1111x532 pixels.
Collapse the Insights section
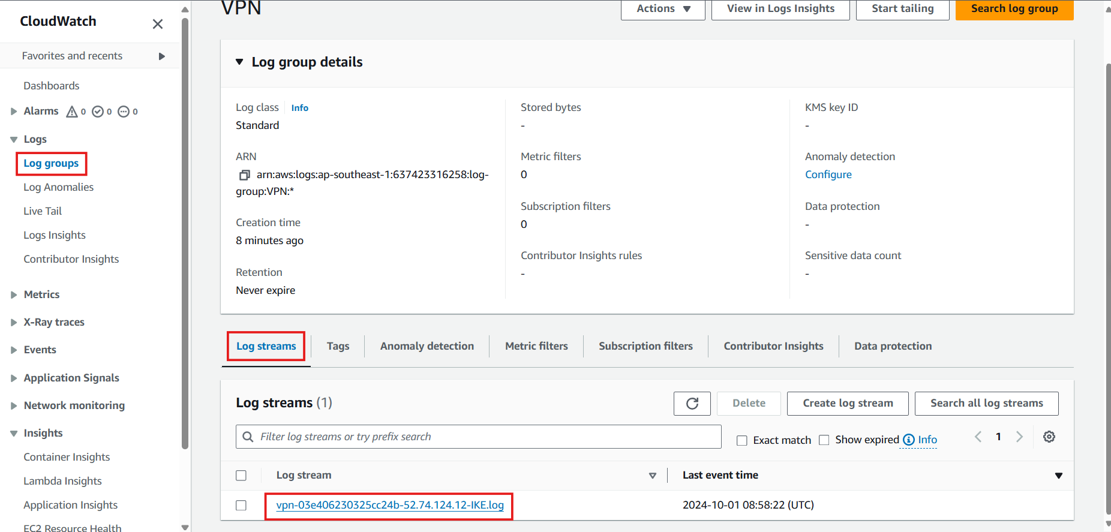pyautogui.click(x=14, y=433)
